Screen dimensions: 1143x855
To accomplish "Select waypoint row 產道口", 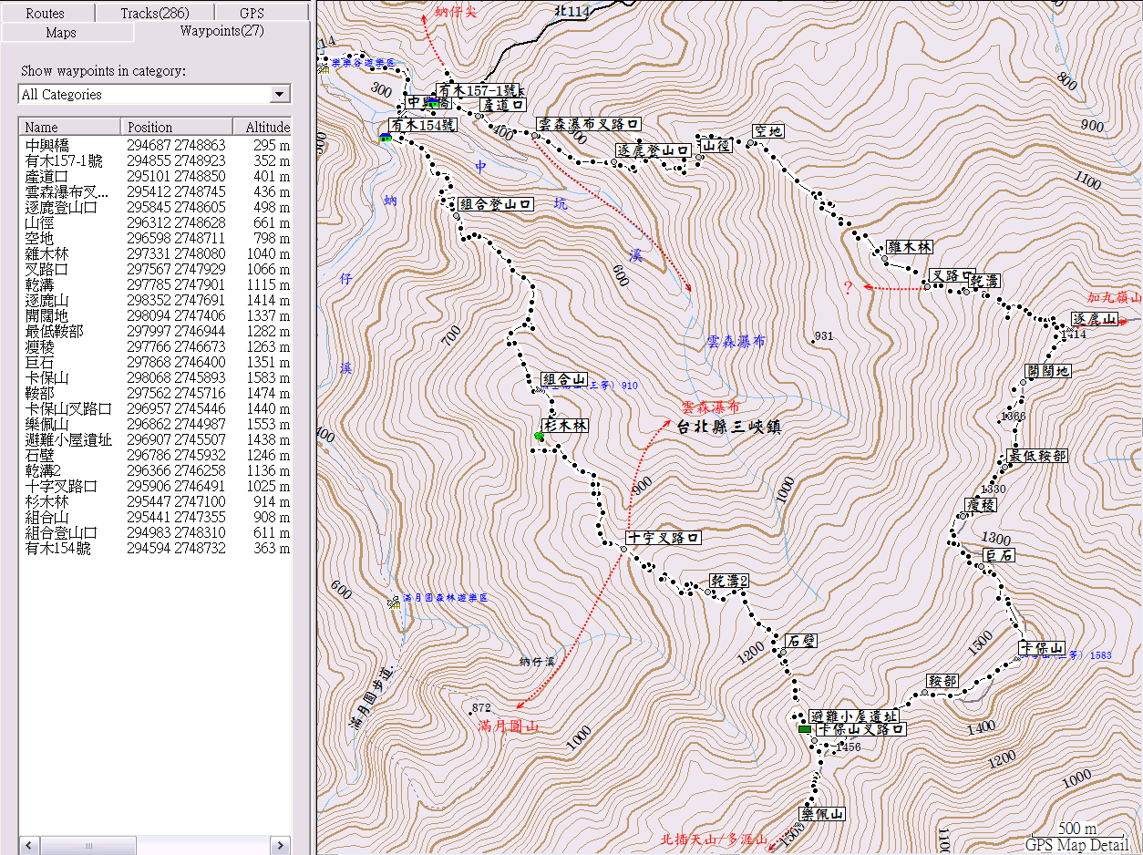I will [x=155, y=176].
